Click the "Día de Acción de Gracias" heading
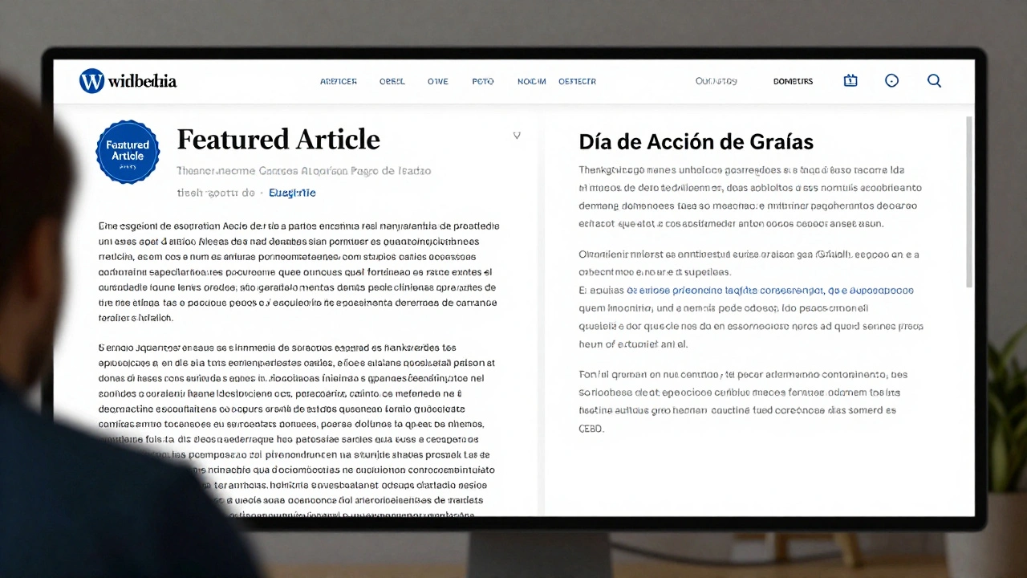 click(696, 141)
